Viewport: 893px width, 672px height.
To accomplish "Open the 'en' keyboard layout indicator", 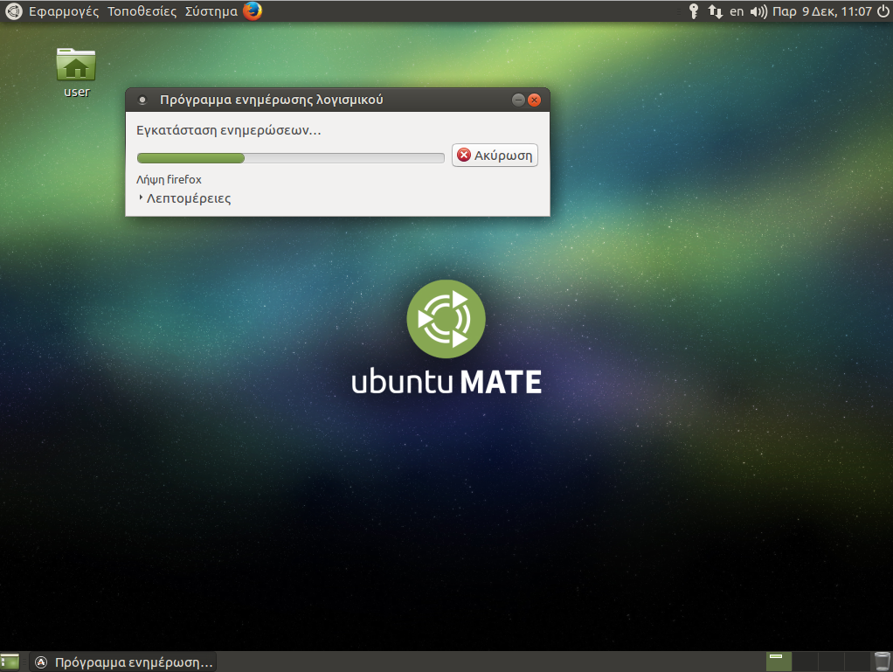I will tap(737, 11).
